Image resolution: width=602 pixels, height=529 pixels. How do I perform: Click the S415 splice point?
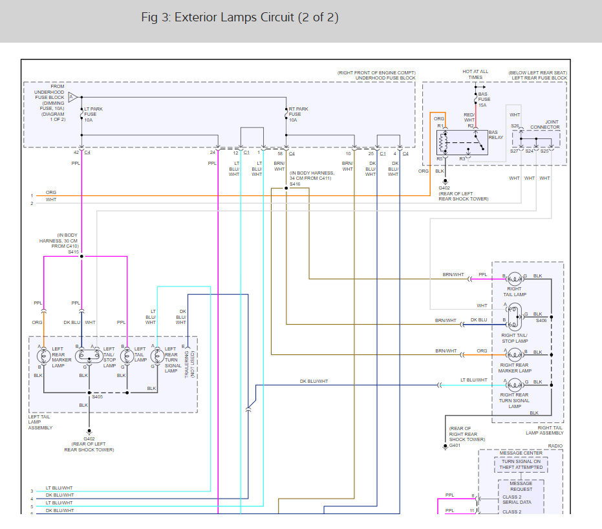click(x=81, y=256)
